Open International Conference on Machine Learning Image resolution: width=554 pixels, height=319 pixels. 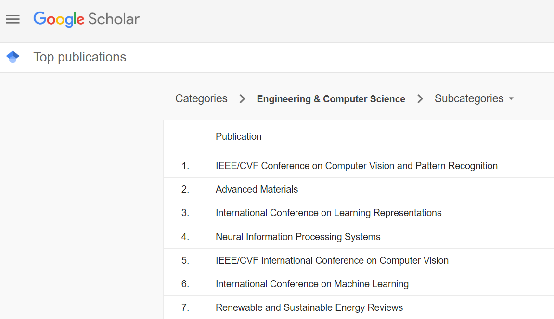(312, 284)
